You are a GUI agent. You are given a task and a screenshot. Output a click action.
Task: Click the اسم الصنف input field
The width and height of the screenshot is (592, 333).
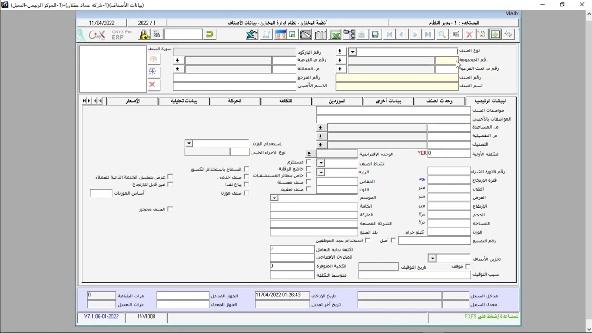pos(397,86)
